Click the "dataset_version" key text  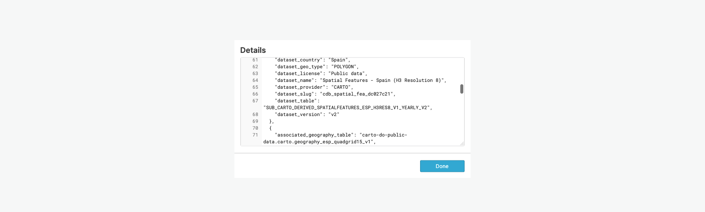[x=299, y=115]
